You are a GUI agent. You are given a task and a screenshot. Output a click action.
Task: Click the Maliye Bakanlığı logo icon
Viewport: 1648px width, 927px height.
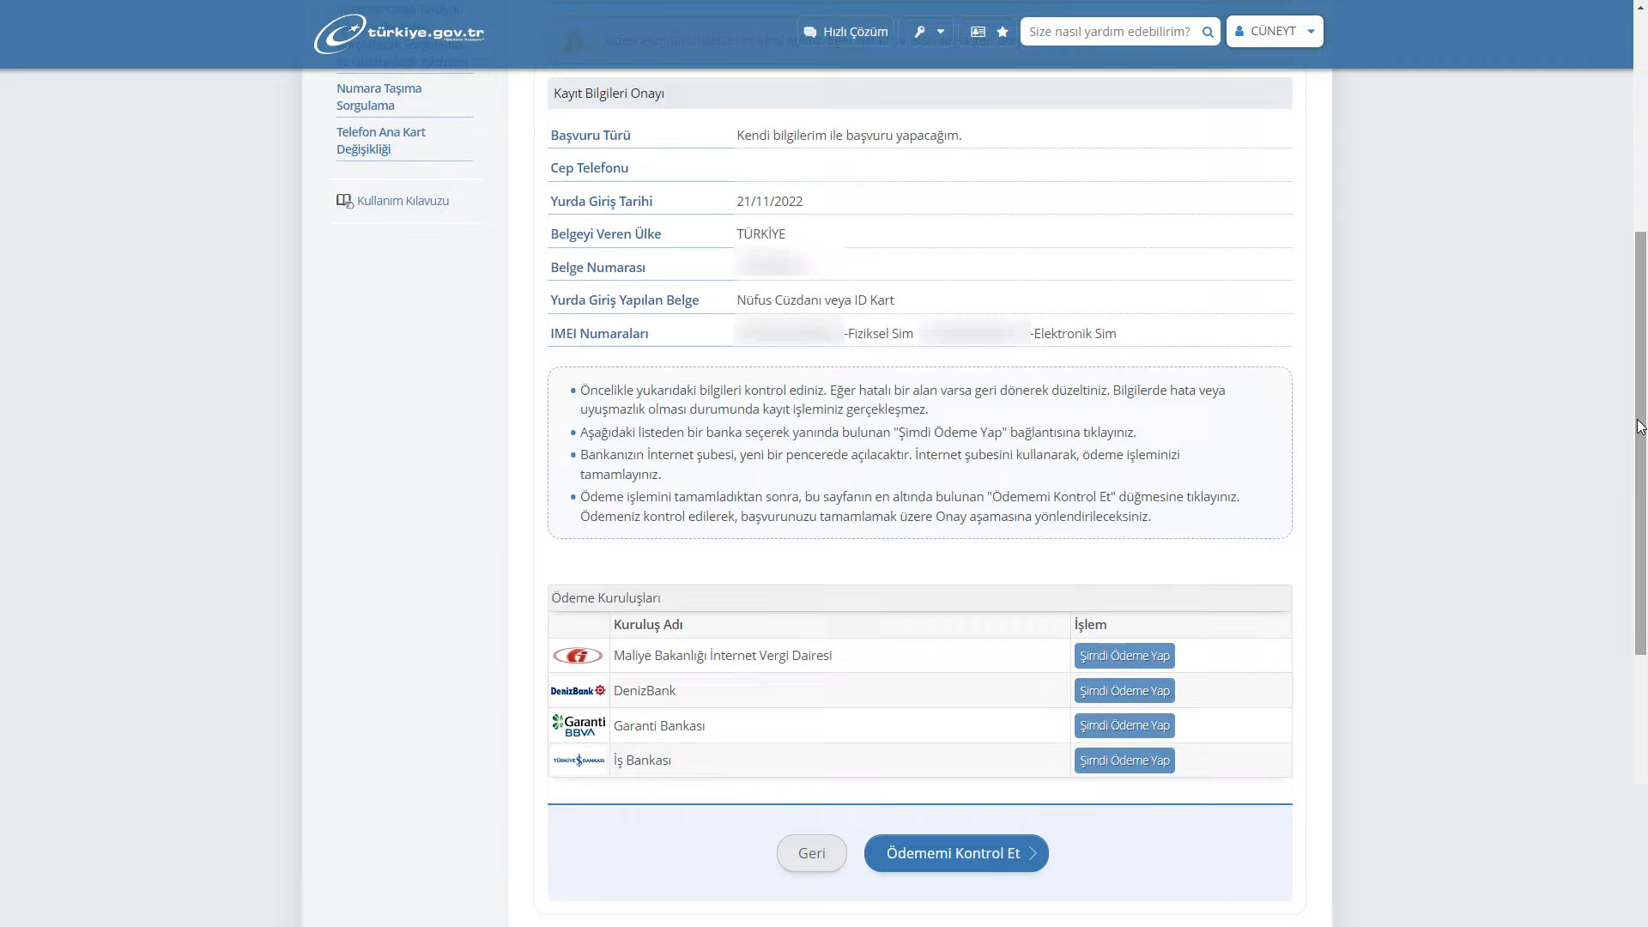578,656
